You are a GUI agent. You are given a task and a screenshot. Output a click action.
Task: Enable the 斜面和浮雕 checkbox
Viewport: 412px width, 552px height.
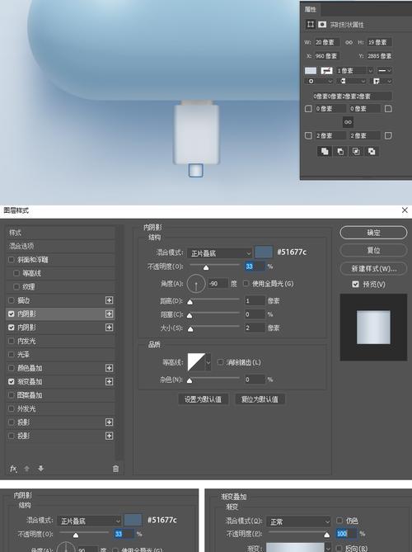(12, 259)
